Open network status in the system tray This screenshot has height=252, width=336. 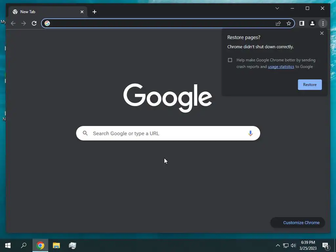tap(286, 245)
